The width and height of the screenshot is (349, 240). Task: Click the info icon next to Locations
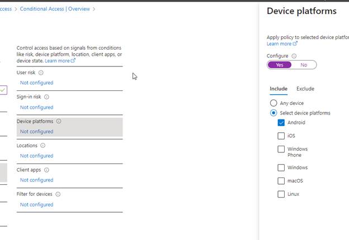click(x=43, y=146)
